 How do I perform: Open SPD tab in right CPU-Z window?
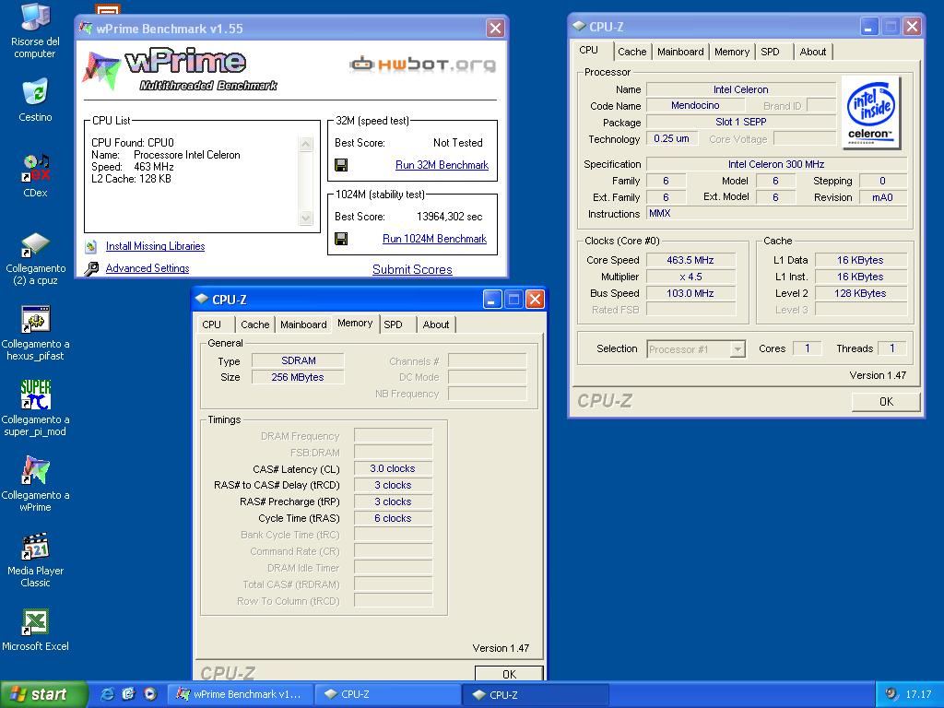770,52
